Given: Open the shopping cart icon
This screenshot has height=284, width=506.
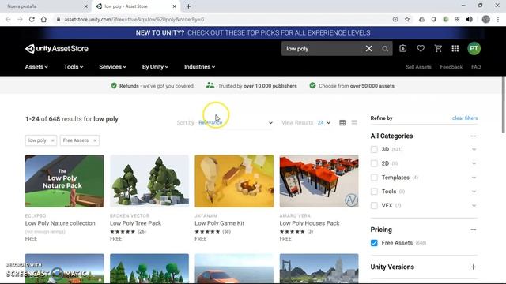Looking at the screenshot, I should (438, 48).
